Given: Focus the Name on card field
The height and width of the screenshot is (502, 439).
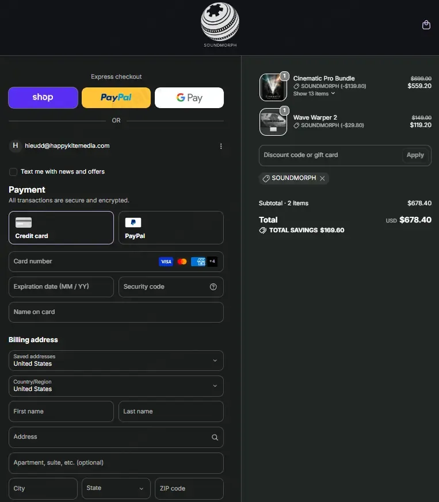Looking at the screenshot, I should point(116,312).
